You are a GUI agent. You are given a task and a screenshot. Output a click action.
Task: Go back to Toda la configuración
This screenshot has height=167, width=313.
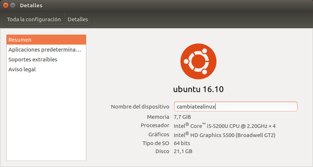point(34,19)
